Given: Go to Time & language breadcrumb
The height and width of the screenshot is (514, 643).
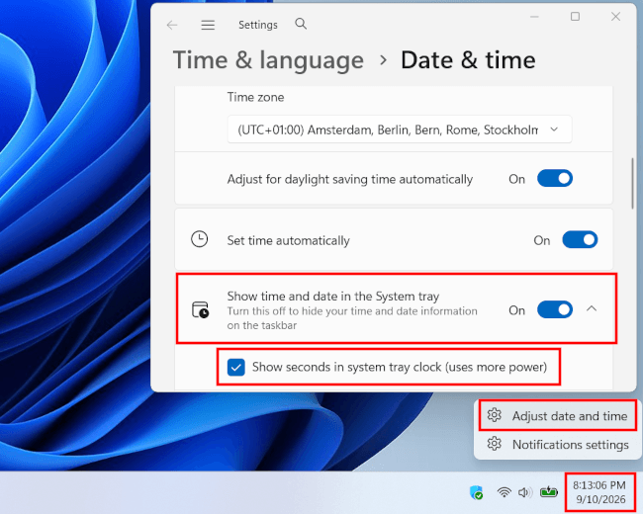Looking at the screenshot, I should (268, 60).
